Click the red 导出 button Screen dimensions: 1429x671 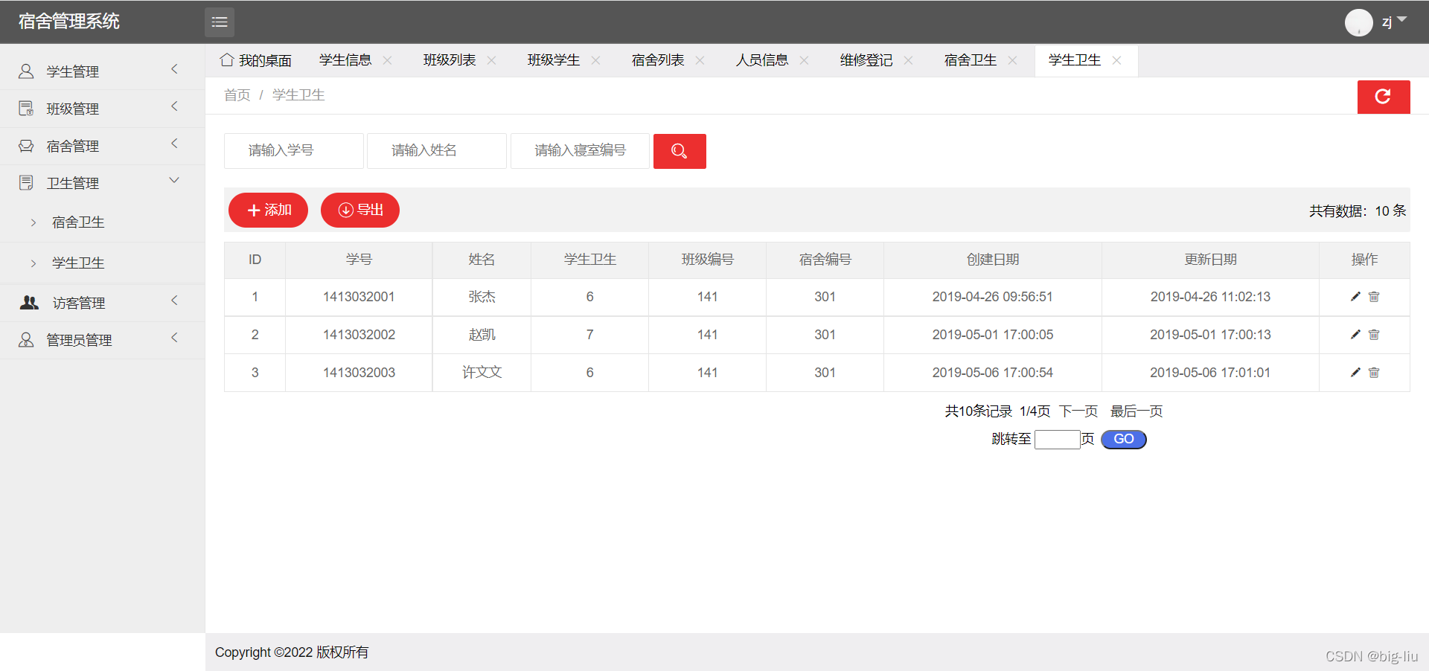pos(360,211)
